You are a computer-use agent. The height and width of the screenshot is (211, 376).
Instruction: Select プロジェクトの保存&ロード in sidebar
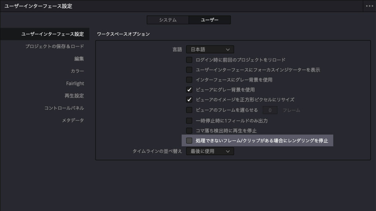[x=55, y=47]
